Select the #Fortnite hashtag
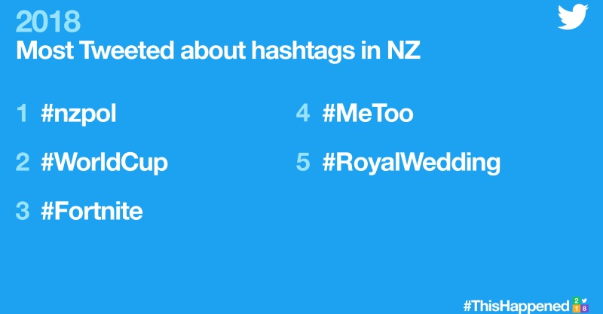603x314 pixels. point(92,211)
